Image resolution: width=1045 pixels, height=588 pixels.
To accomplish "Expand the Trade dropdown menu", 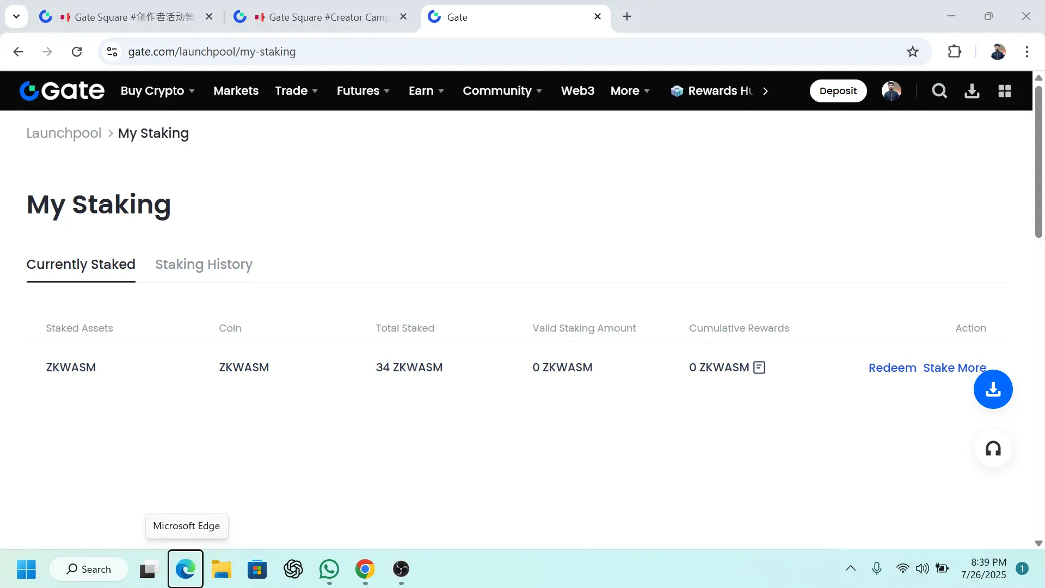I will pyautogui.click(x=297, y=91).
